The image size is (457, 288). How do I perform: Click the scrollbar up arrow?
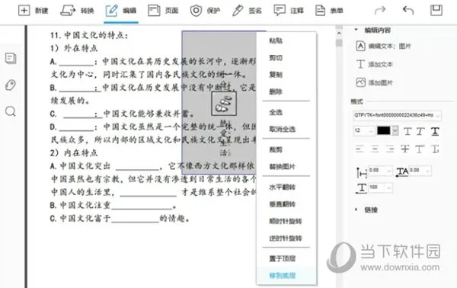click(x=339, y=33)
